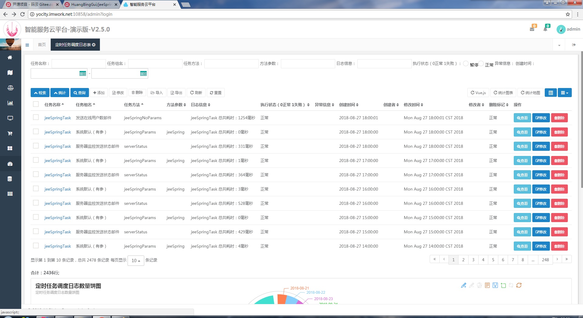Image resolution: width=583 pixels, height=318 pixels.
Task: Click the orange chart restore icon
Action: point(519,285)
